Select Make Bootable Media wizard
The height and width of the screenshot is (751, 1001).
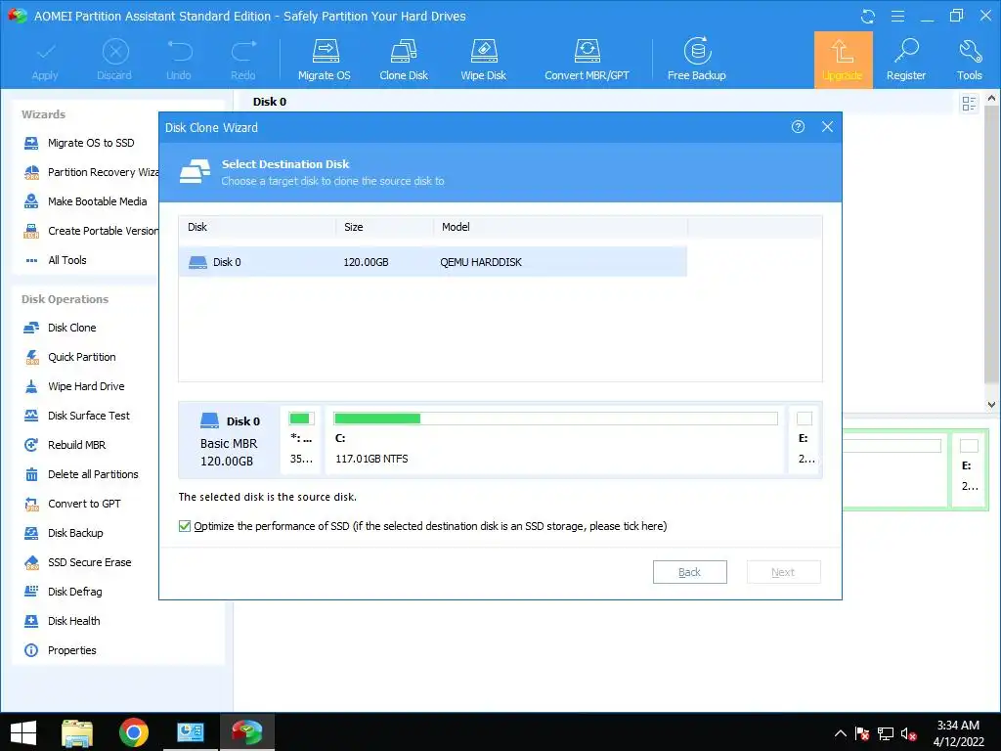click(x=85, y=201)
